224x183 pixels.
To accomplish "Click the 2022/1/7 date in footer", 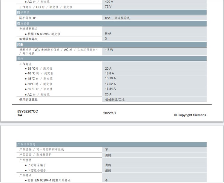I will tap(110, 113).
